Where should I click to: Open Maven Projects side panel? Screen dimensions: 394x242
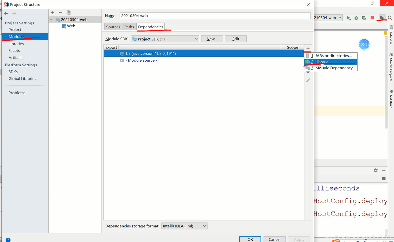[x=391, y=67]
